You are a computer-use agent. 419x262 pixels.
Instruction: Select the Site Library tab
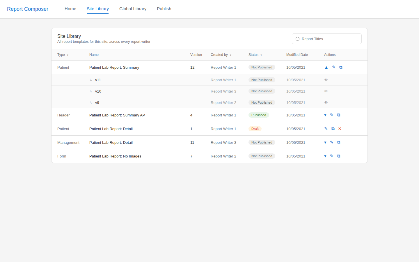[x=98, y=9]
